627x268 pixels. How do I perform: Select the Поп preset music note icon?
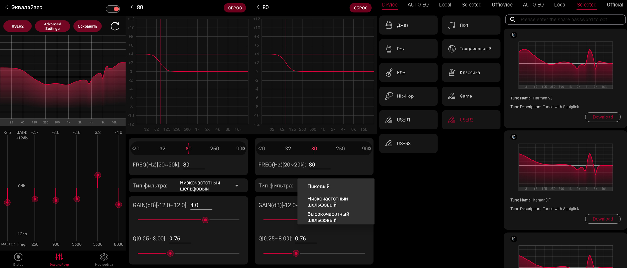coord(451,25)
